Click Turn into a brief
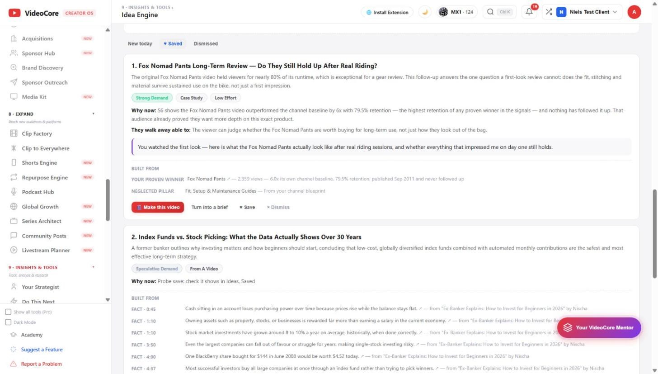 (210, 208)
